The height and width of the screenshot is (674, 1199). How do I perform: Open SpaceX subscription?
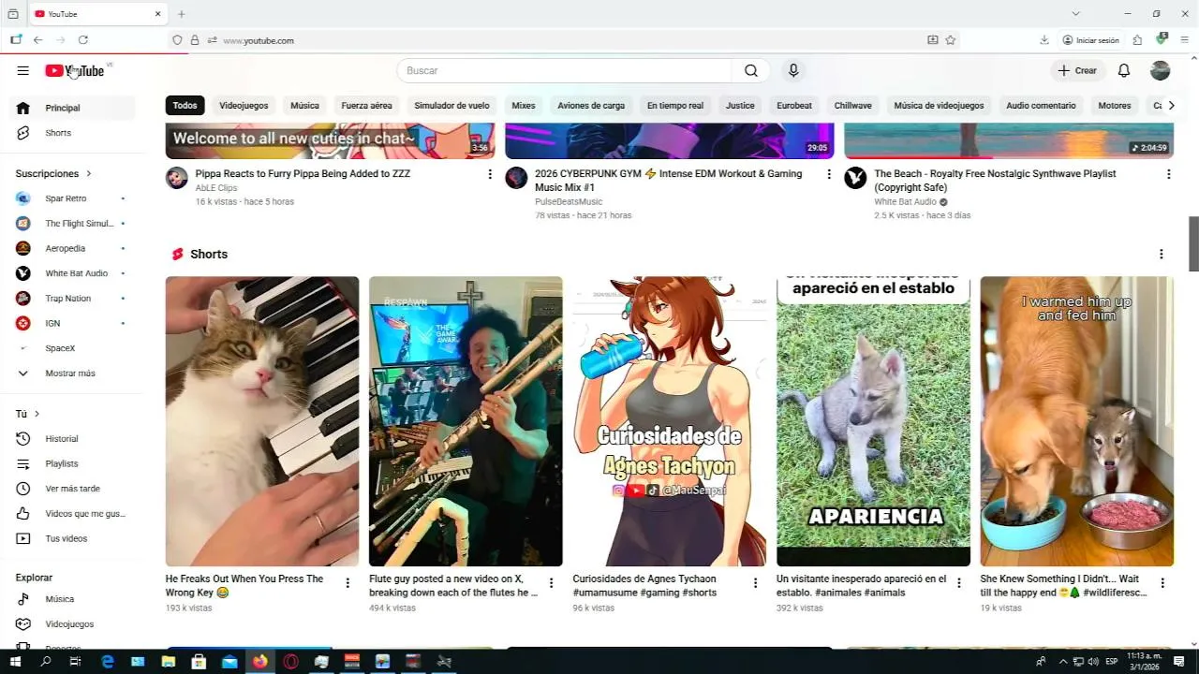tap(73, 348)
